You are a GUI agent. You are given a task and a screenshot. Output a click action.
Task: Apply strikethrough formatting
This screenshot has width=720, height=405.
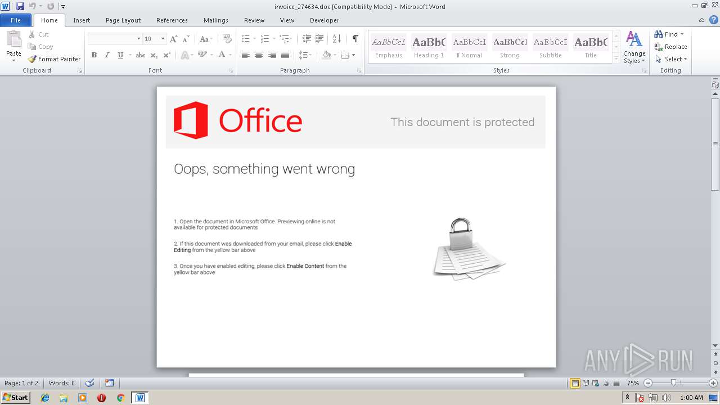[x=141, y=55]
